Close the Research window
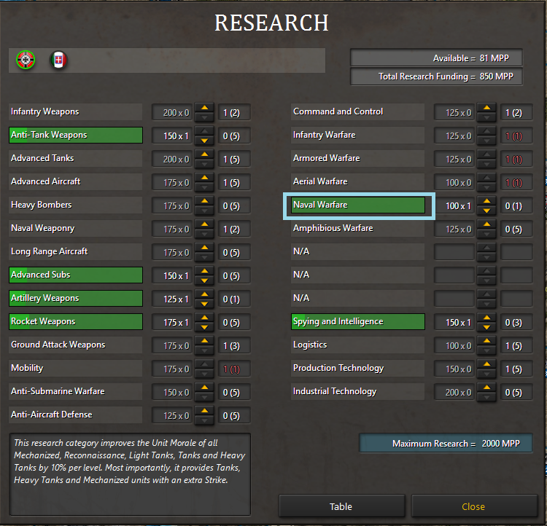The height and width of the screenshot is (526, 547). click(x=473, y=506)
